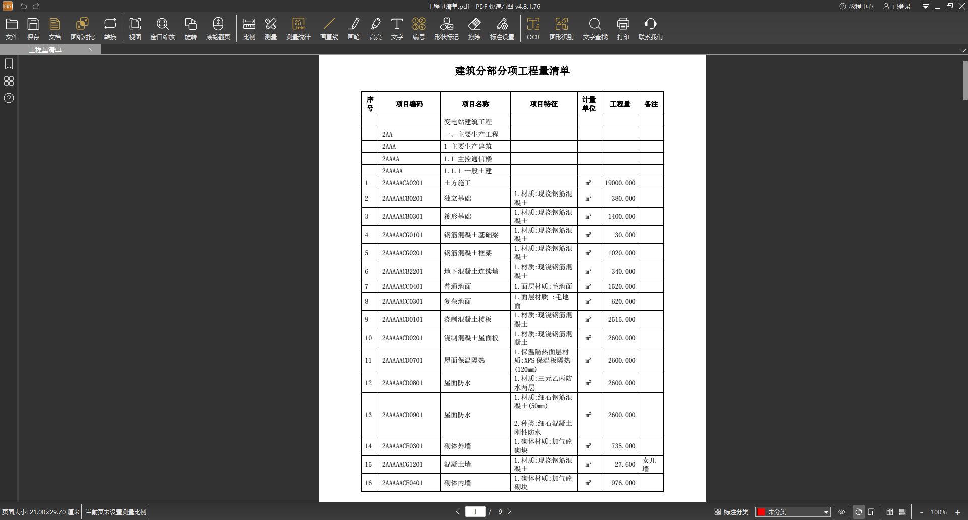The width and height of the screenshot is (968, 520).
Task: Go to the next page arrow
Action: click(x=509, y=511)
